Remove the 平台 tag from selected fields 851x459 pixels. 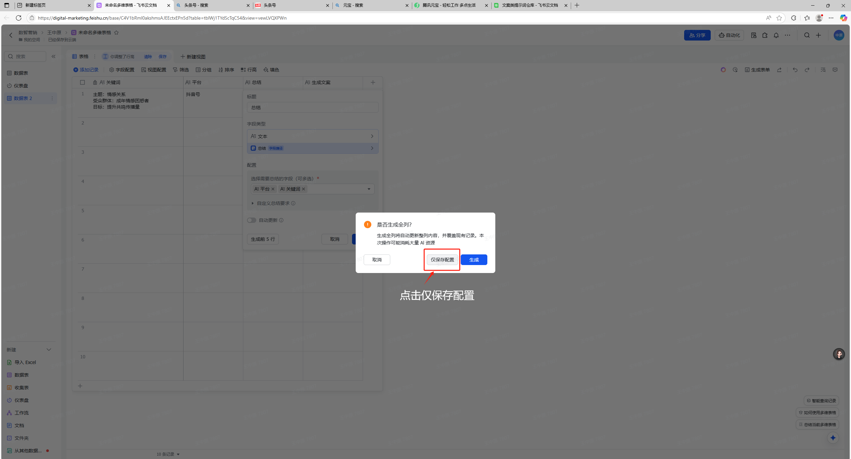click(x=273, y=189)
